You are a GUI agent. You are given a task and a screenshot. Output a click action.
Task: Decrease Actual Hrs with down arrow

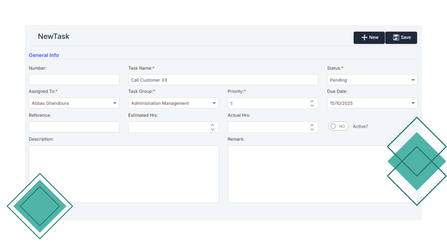312,129
